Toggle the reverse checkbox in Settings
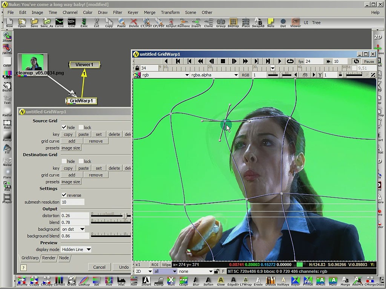 [64, 195]
